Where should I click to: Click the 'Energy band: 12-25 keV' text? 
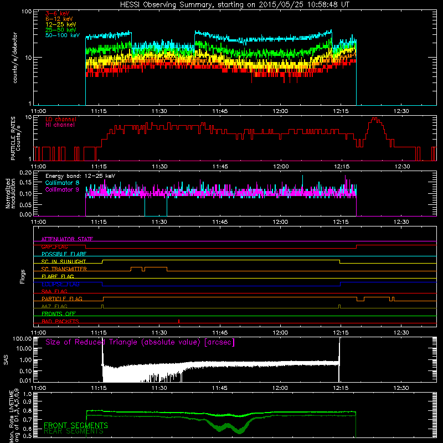pos(80,176)
